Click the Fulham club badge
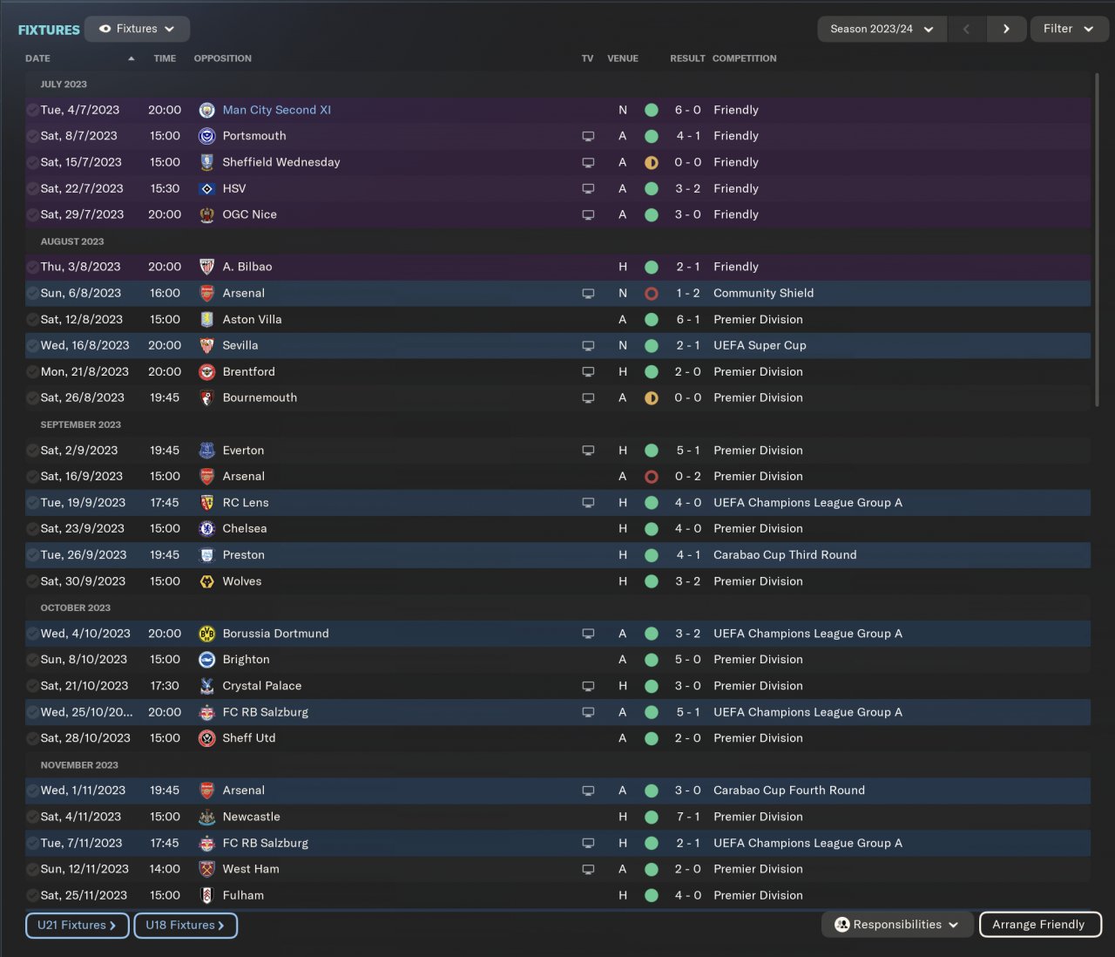The image size is (1115, 957). (x=206, y=895)
